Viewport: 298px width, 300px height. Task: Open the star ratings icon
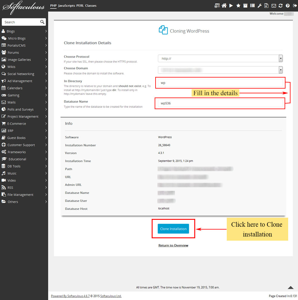[x=238, y=6]
